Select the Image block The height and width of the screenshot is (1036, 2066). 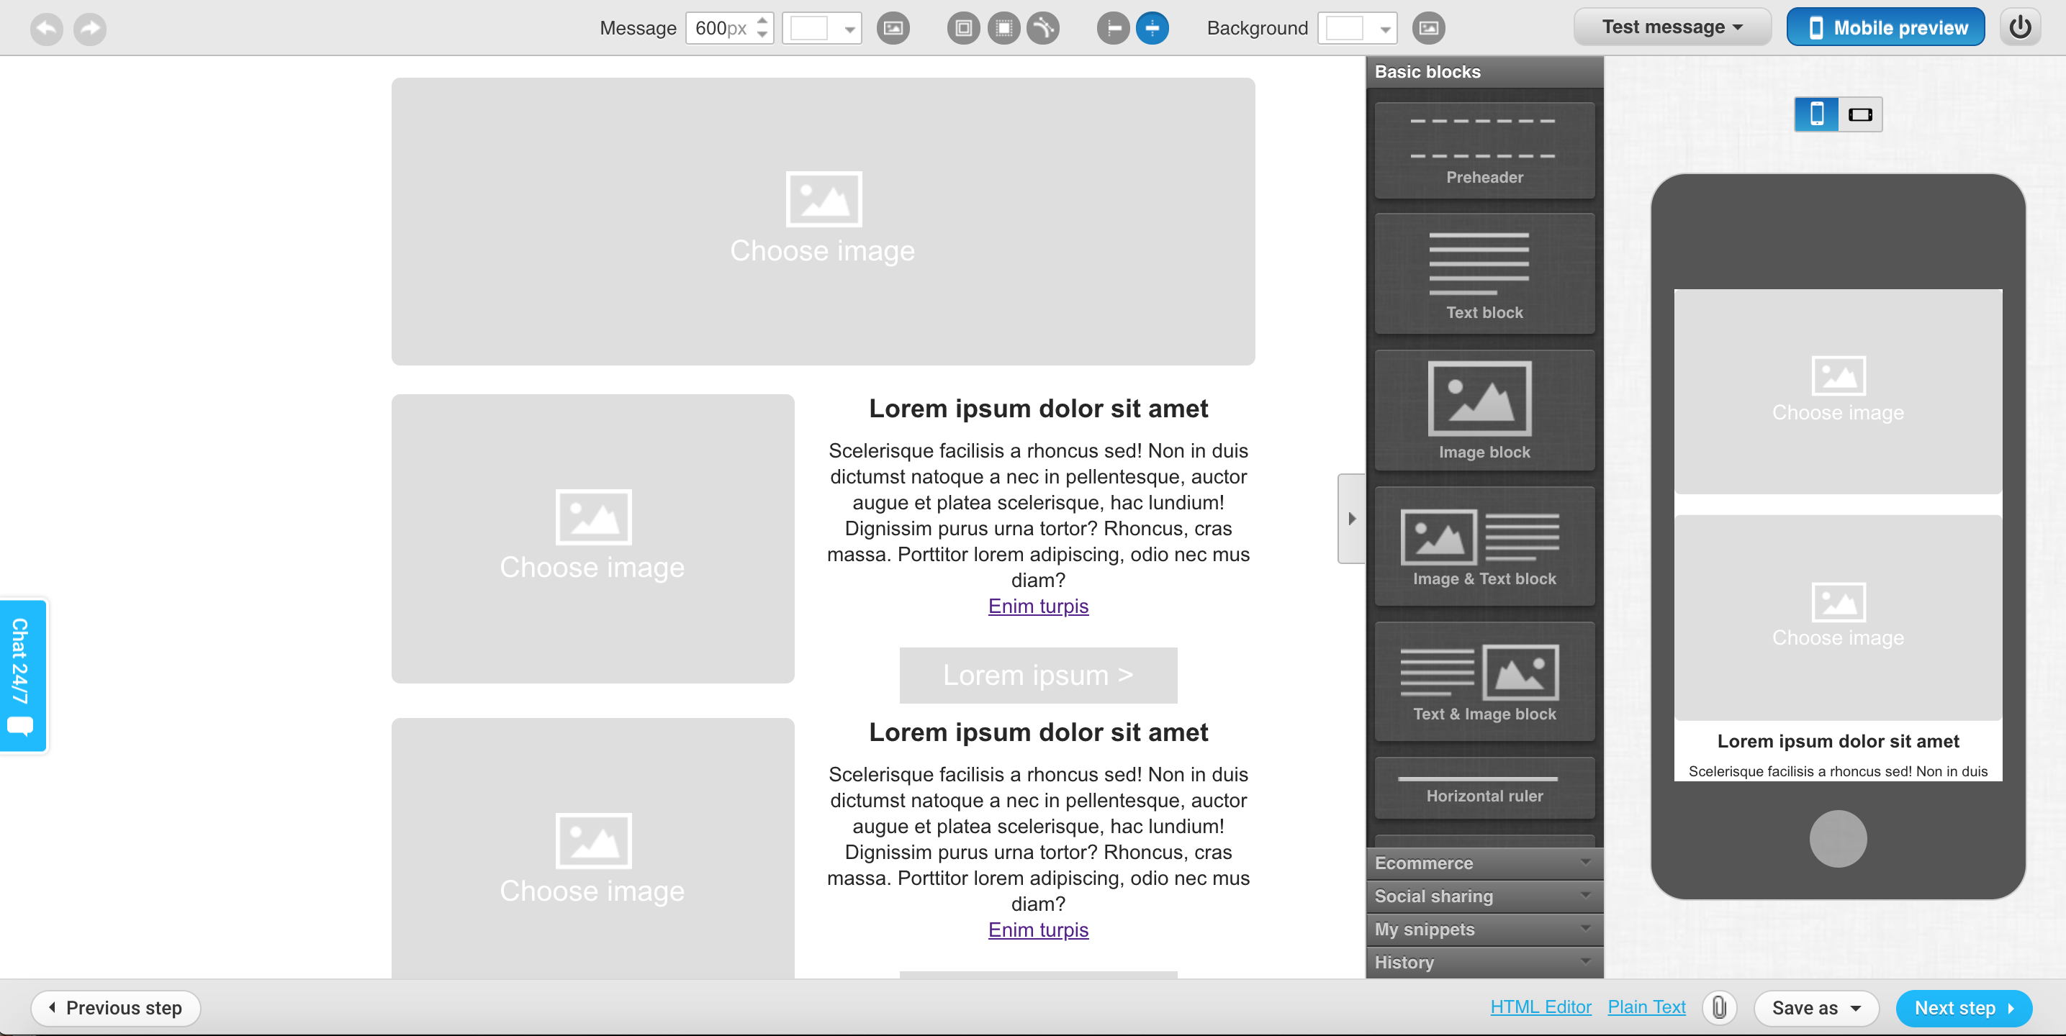1484,410
